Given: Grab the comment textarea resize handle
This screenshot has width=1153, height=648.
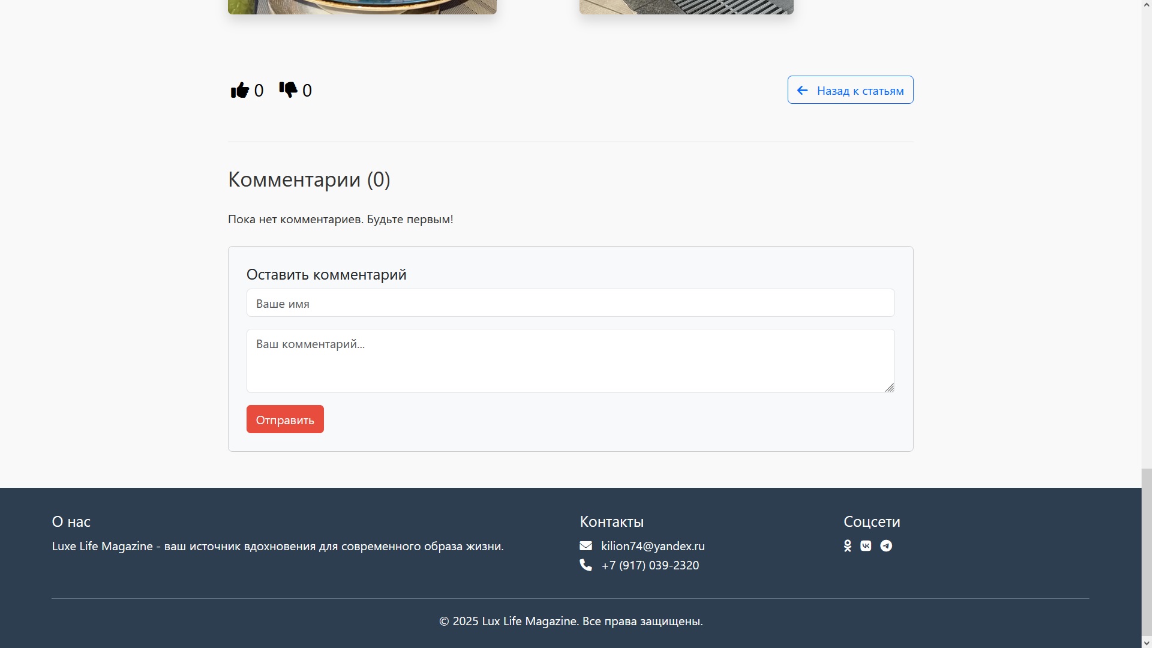Looking at the screenshot, I should (x=890, y=388).
